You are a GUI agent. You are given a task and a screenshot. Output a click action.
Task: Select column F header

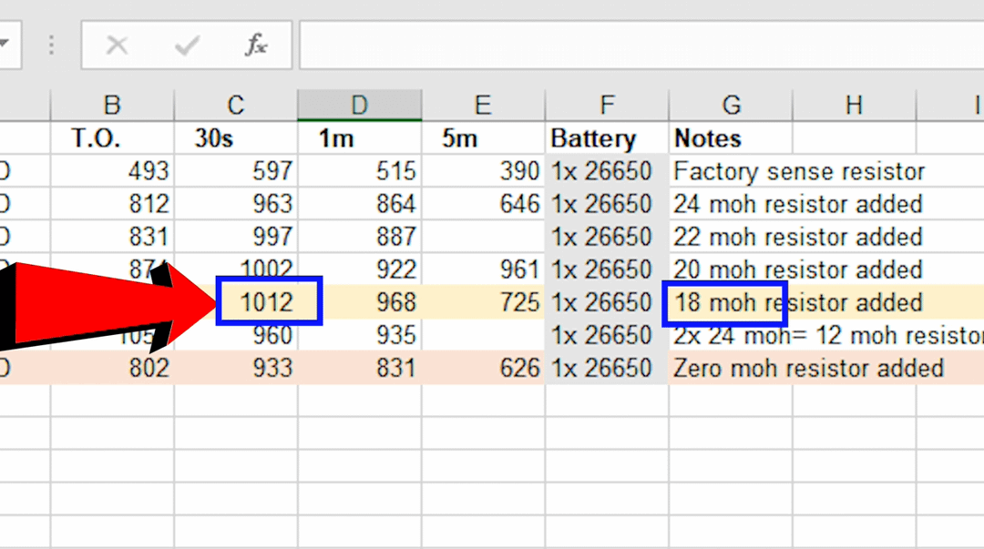[607, 106]
